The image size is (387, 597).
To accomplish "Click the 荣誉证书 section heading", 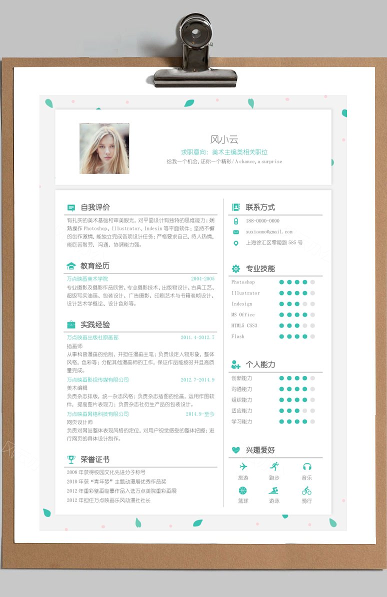I will pyautogui.click(x=95, y=459).
